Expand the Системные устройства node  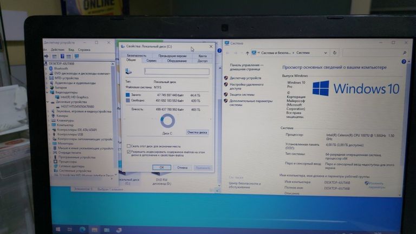[50, 171]
